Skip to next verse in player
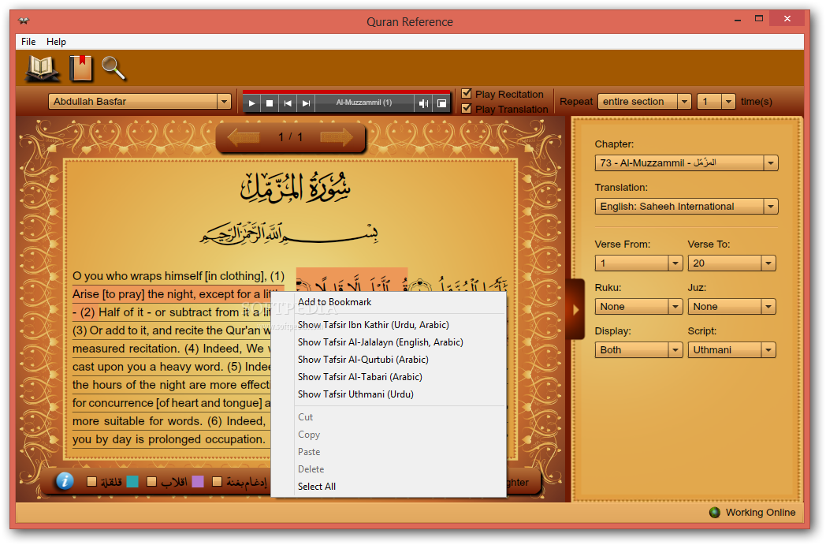 [306, 103]
